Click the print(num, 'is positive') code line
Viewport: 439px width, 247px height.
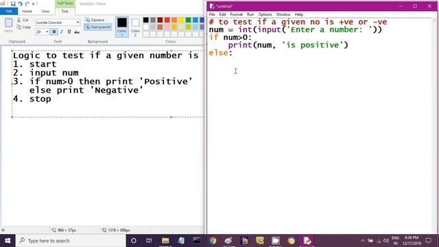click(288, 45)
